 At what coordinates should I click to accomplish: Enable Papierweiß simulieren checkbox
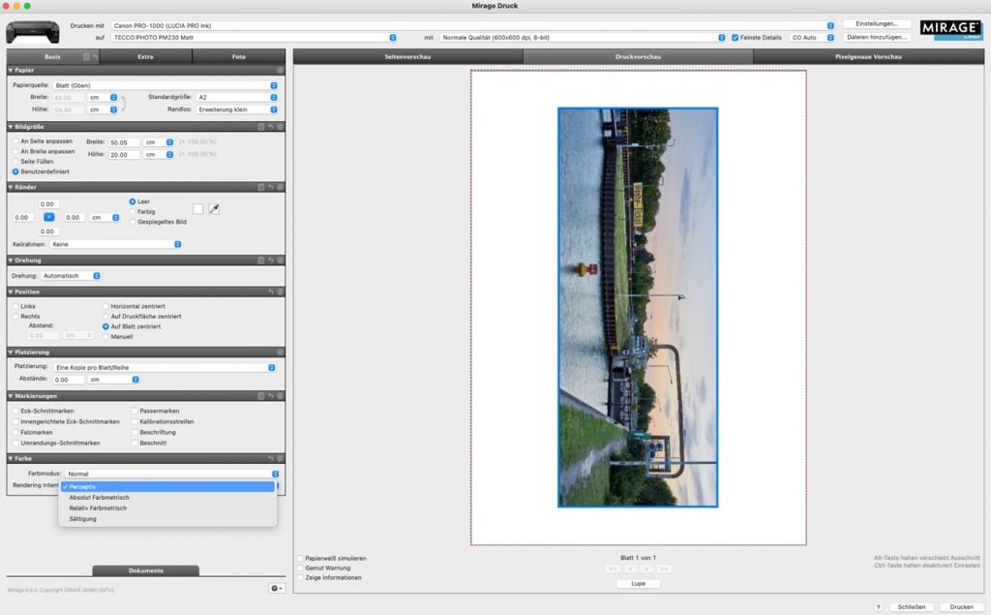(x=300, y=558)
